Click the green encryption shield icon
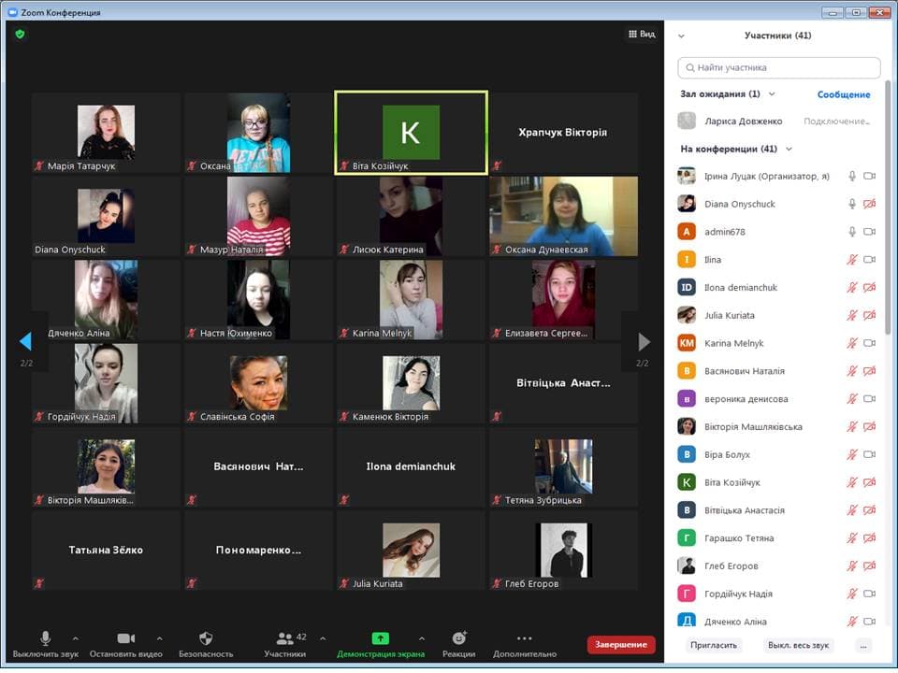 (20, 35)
